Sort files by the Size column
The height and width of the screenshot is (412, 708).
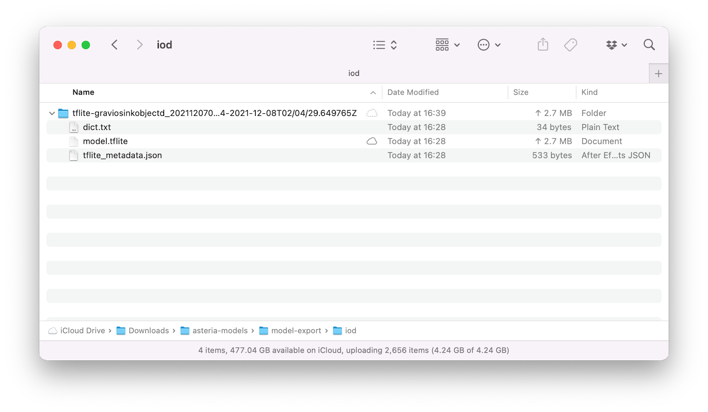pyautogui.click(x=520, y=92)
